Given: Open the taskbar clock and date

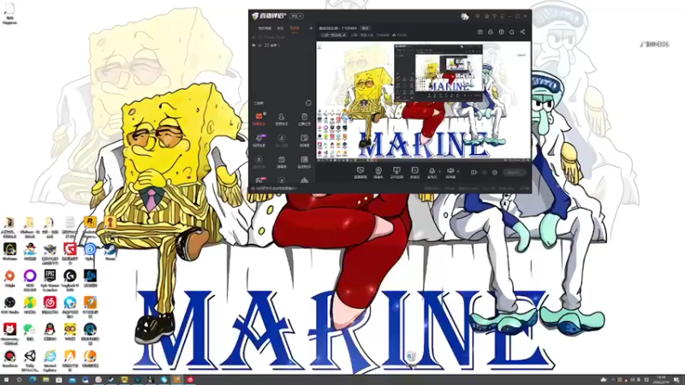Looking at the screenshot, I should [660, 380].
